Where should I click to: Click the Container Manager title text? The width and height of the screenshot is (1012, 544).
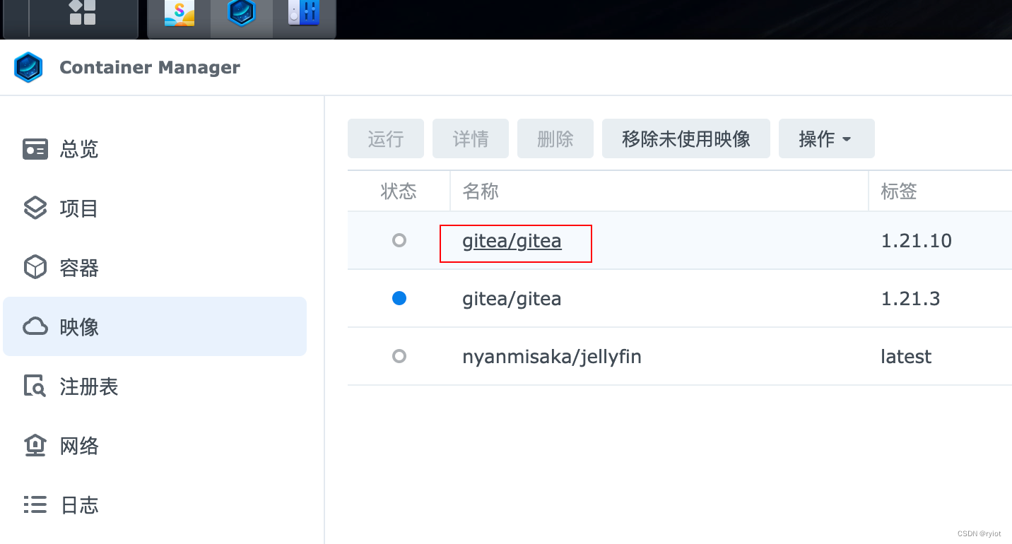point(150,68)
